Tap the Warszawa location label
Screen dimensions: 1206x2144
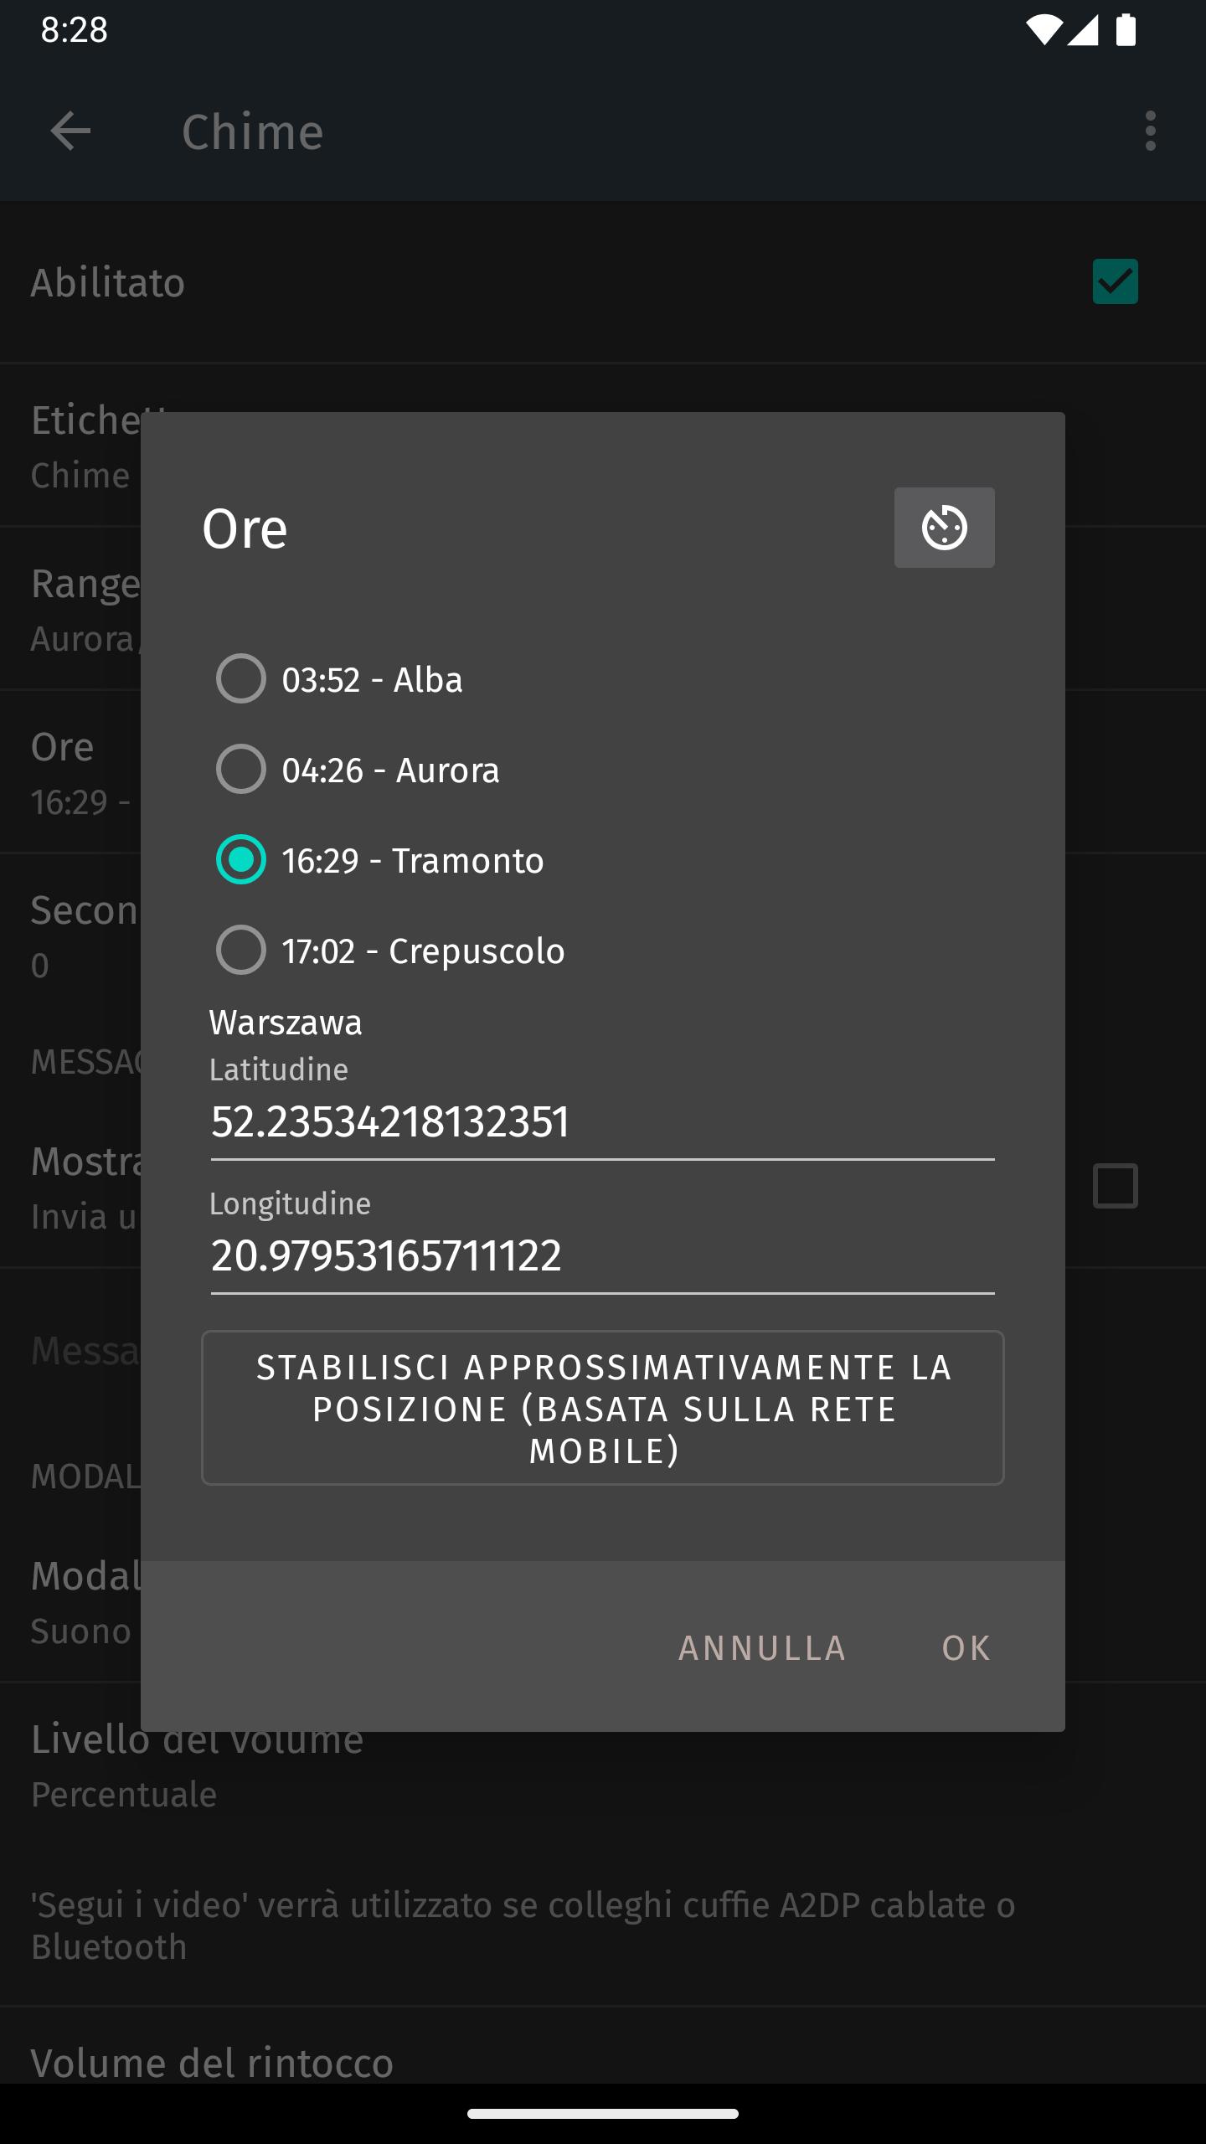click(286, 1023)
